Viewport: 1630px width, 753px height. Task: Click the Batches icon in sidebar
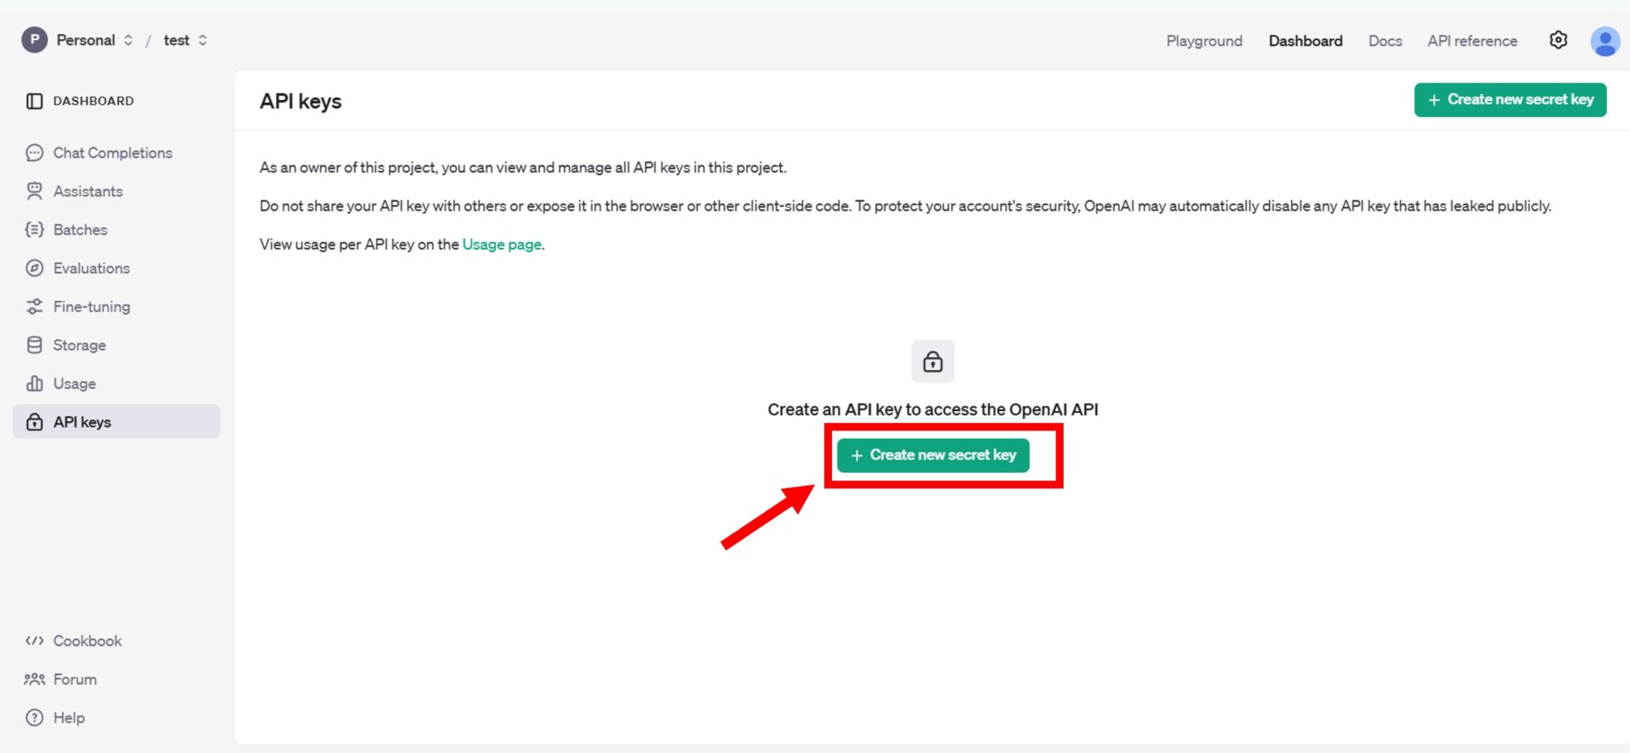(x=34, y=230)
